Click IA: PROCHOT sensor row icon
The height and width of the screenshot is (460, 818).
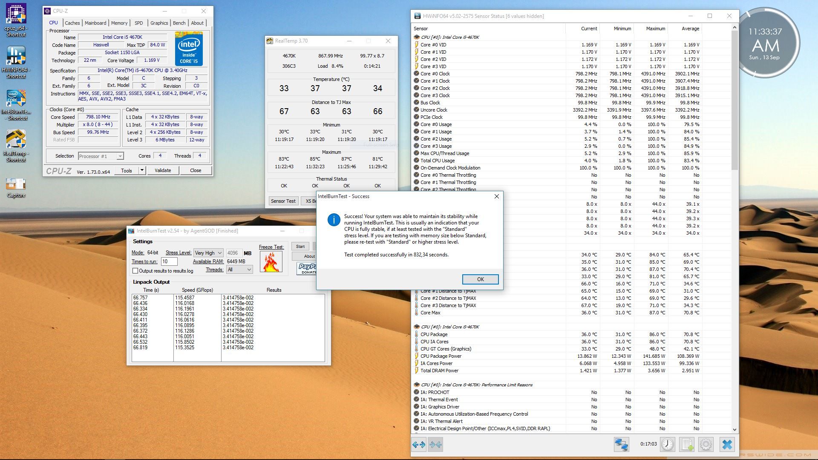417,392
